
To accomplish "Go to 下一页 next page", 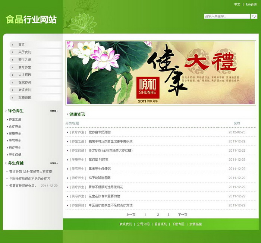I will [182, 215].
